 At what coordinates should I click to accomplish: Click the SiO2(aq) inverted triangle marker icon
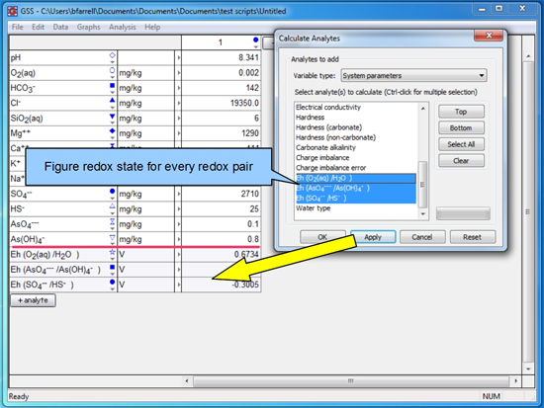(112, 117)
